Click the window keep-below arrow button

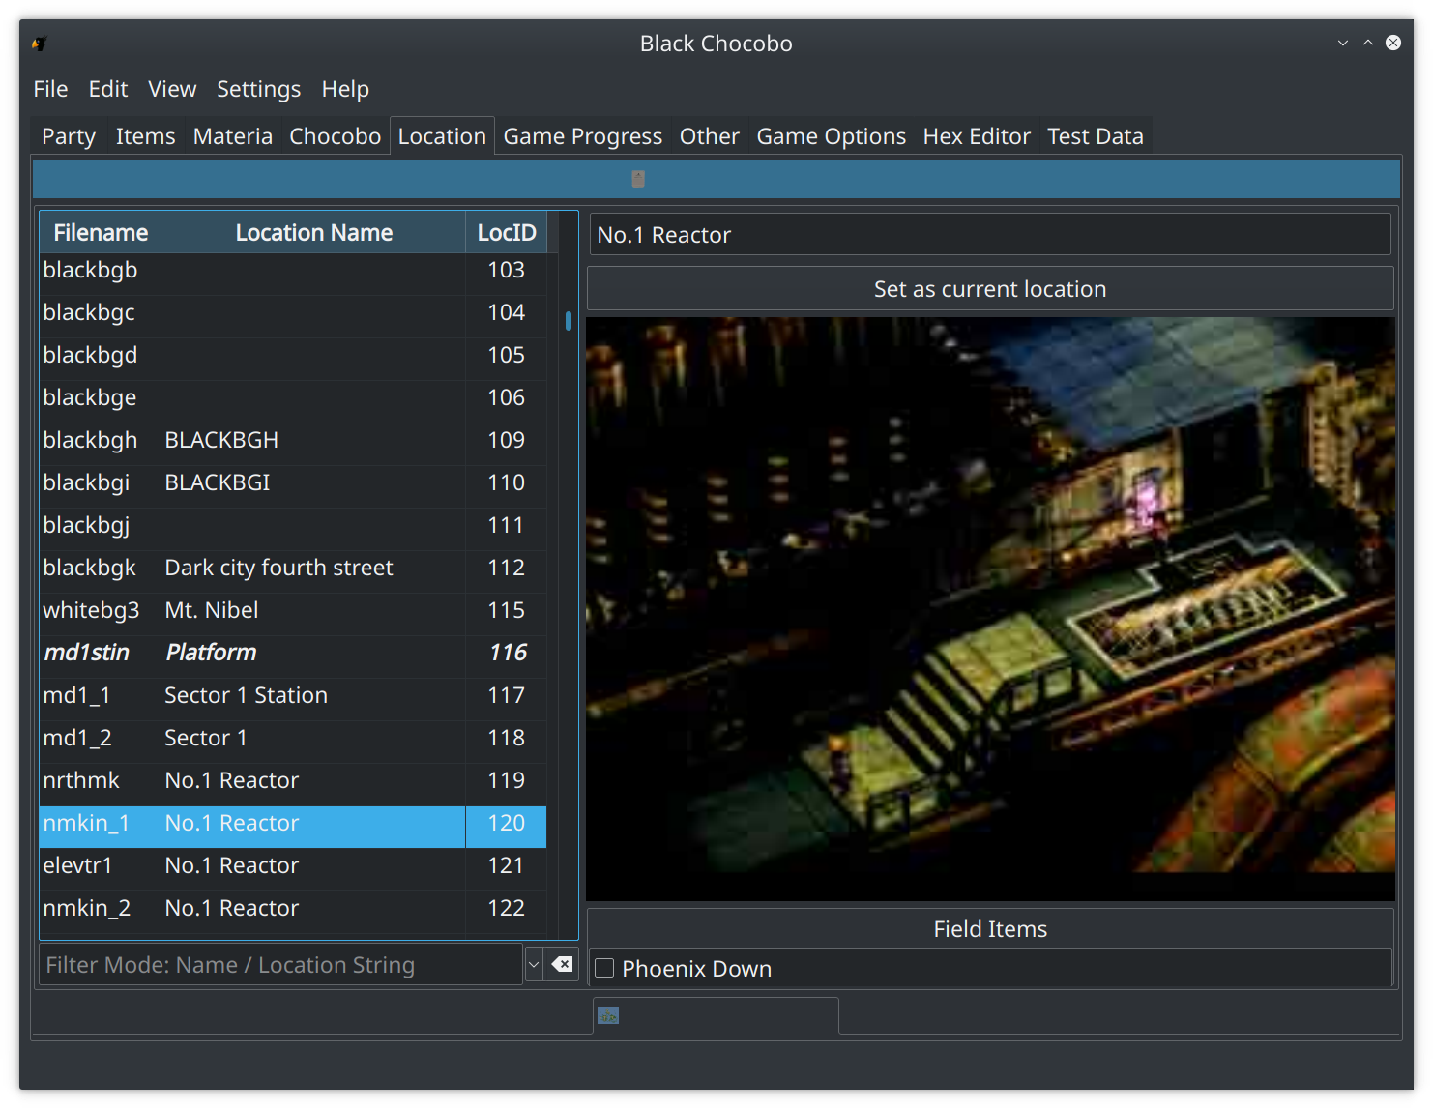1343,43
